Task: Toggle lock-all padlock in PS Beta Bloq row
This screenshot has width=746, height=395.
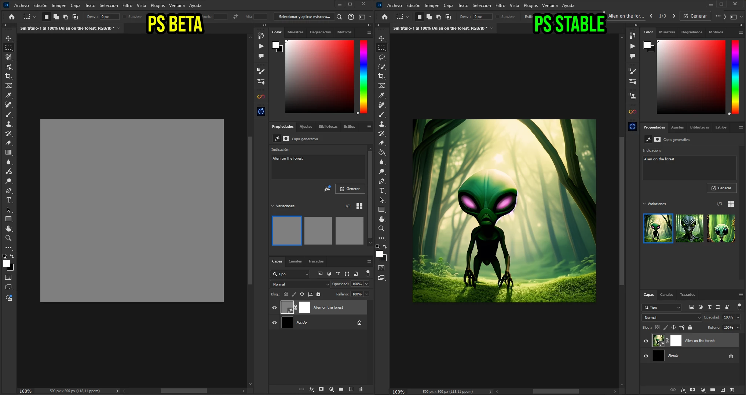Action: pos(318,294)
